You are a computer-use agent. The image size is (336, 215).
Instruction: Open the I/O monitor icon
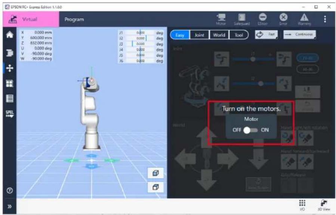pos(302,205)
